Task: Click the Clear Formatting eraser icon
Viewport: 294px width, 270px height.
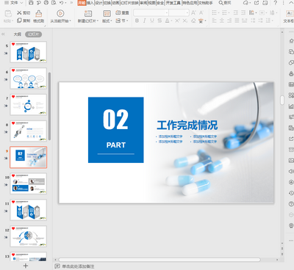Action: pyautogui.click(x=193, y=21)
